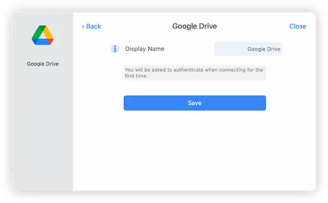Click the info icon beside Display Name
Viewport: 328px width, 203px height.
coord(115,49)
